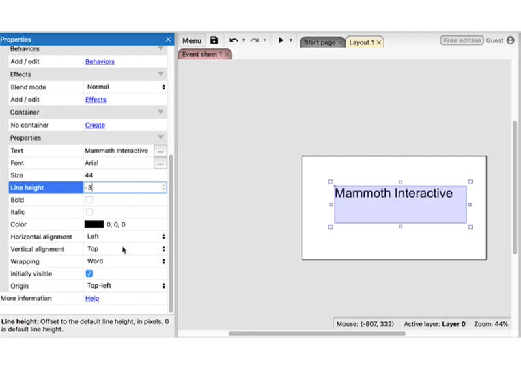The width and height of the screenshot is (521, 369).
Task: Click the Redo arrow icon
Action: pyautogui.click(x=255, y=40)
